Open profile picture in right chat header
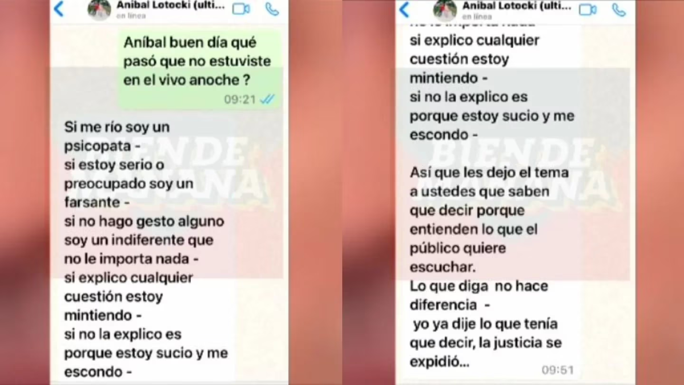Screen dimensions: 684x385 (445, 10)
